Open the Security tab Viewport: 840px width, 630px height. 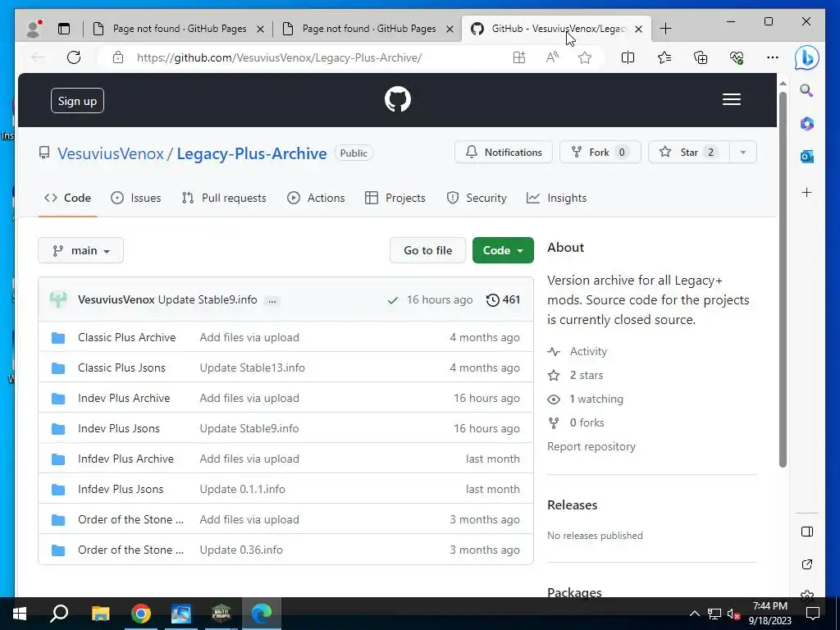click(x=477, y=199)
